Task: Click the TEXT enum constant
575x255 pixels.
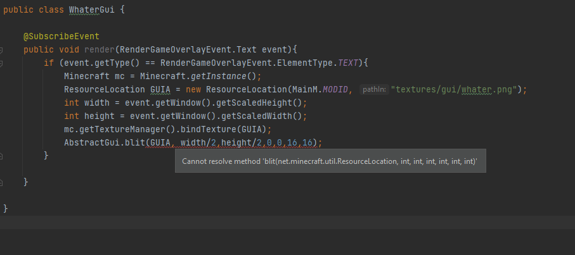Action: (347, 63)
